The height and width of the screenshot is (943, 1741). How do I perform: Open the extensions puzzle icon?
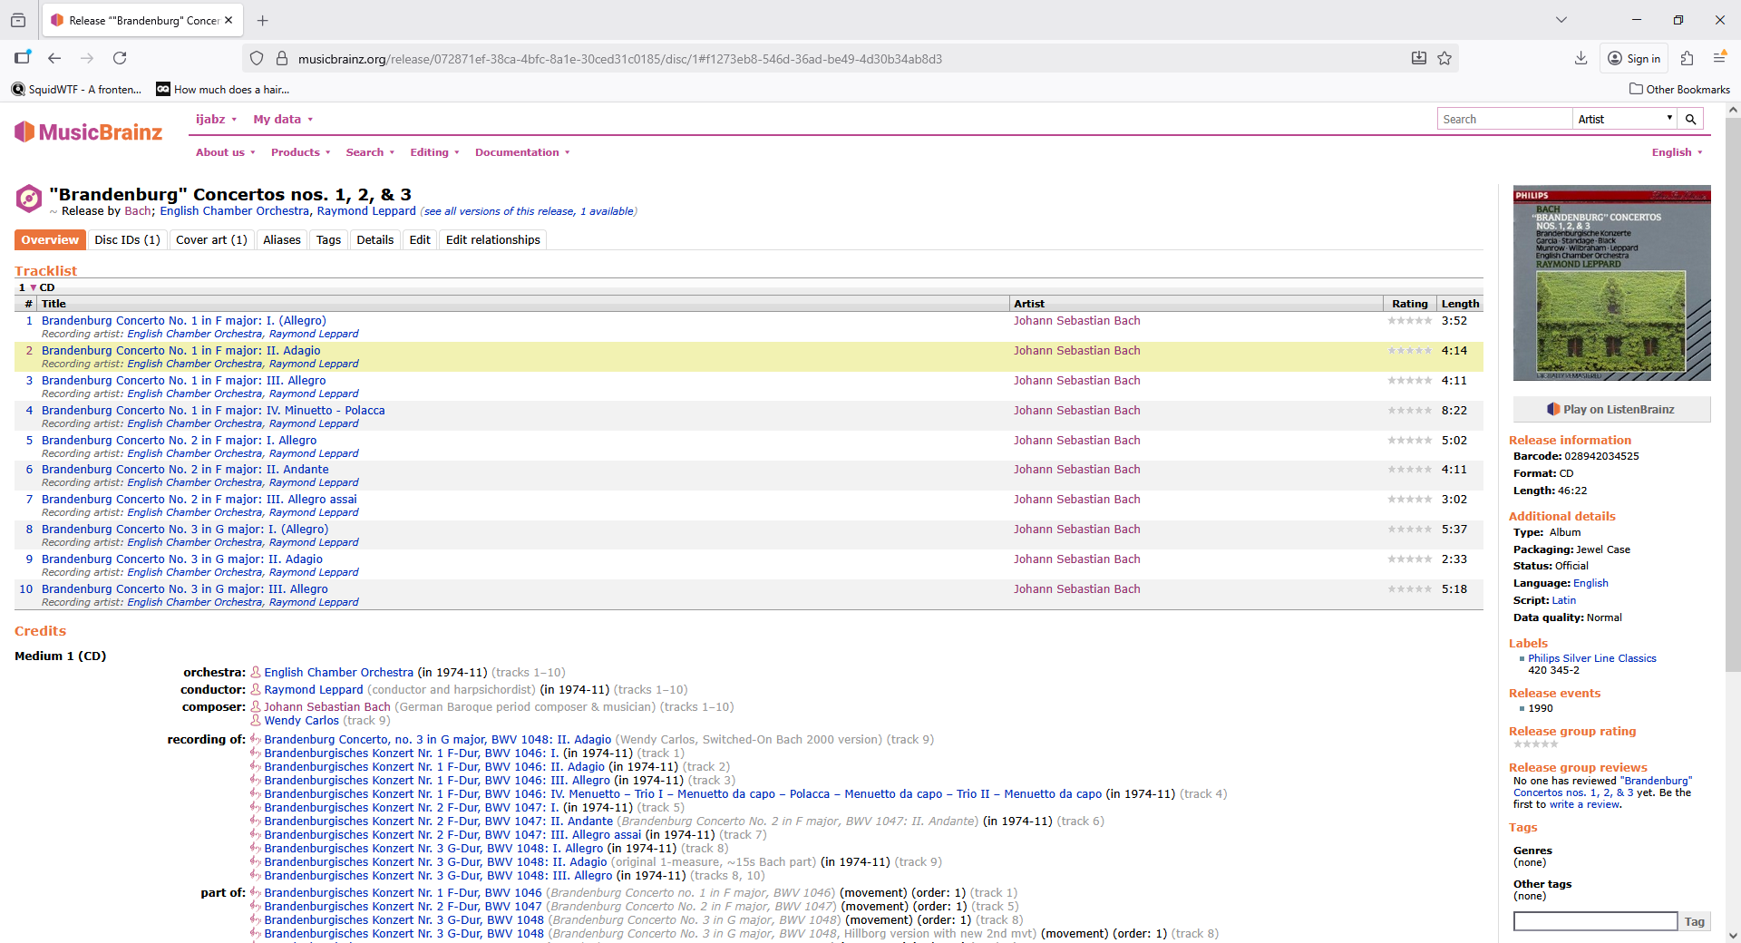click(1687, 59)
